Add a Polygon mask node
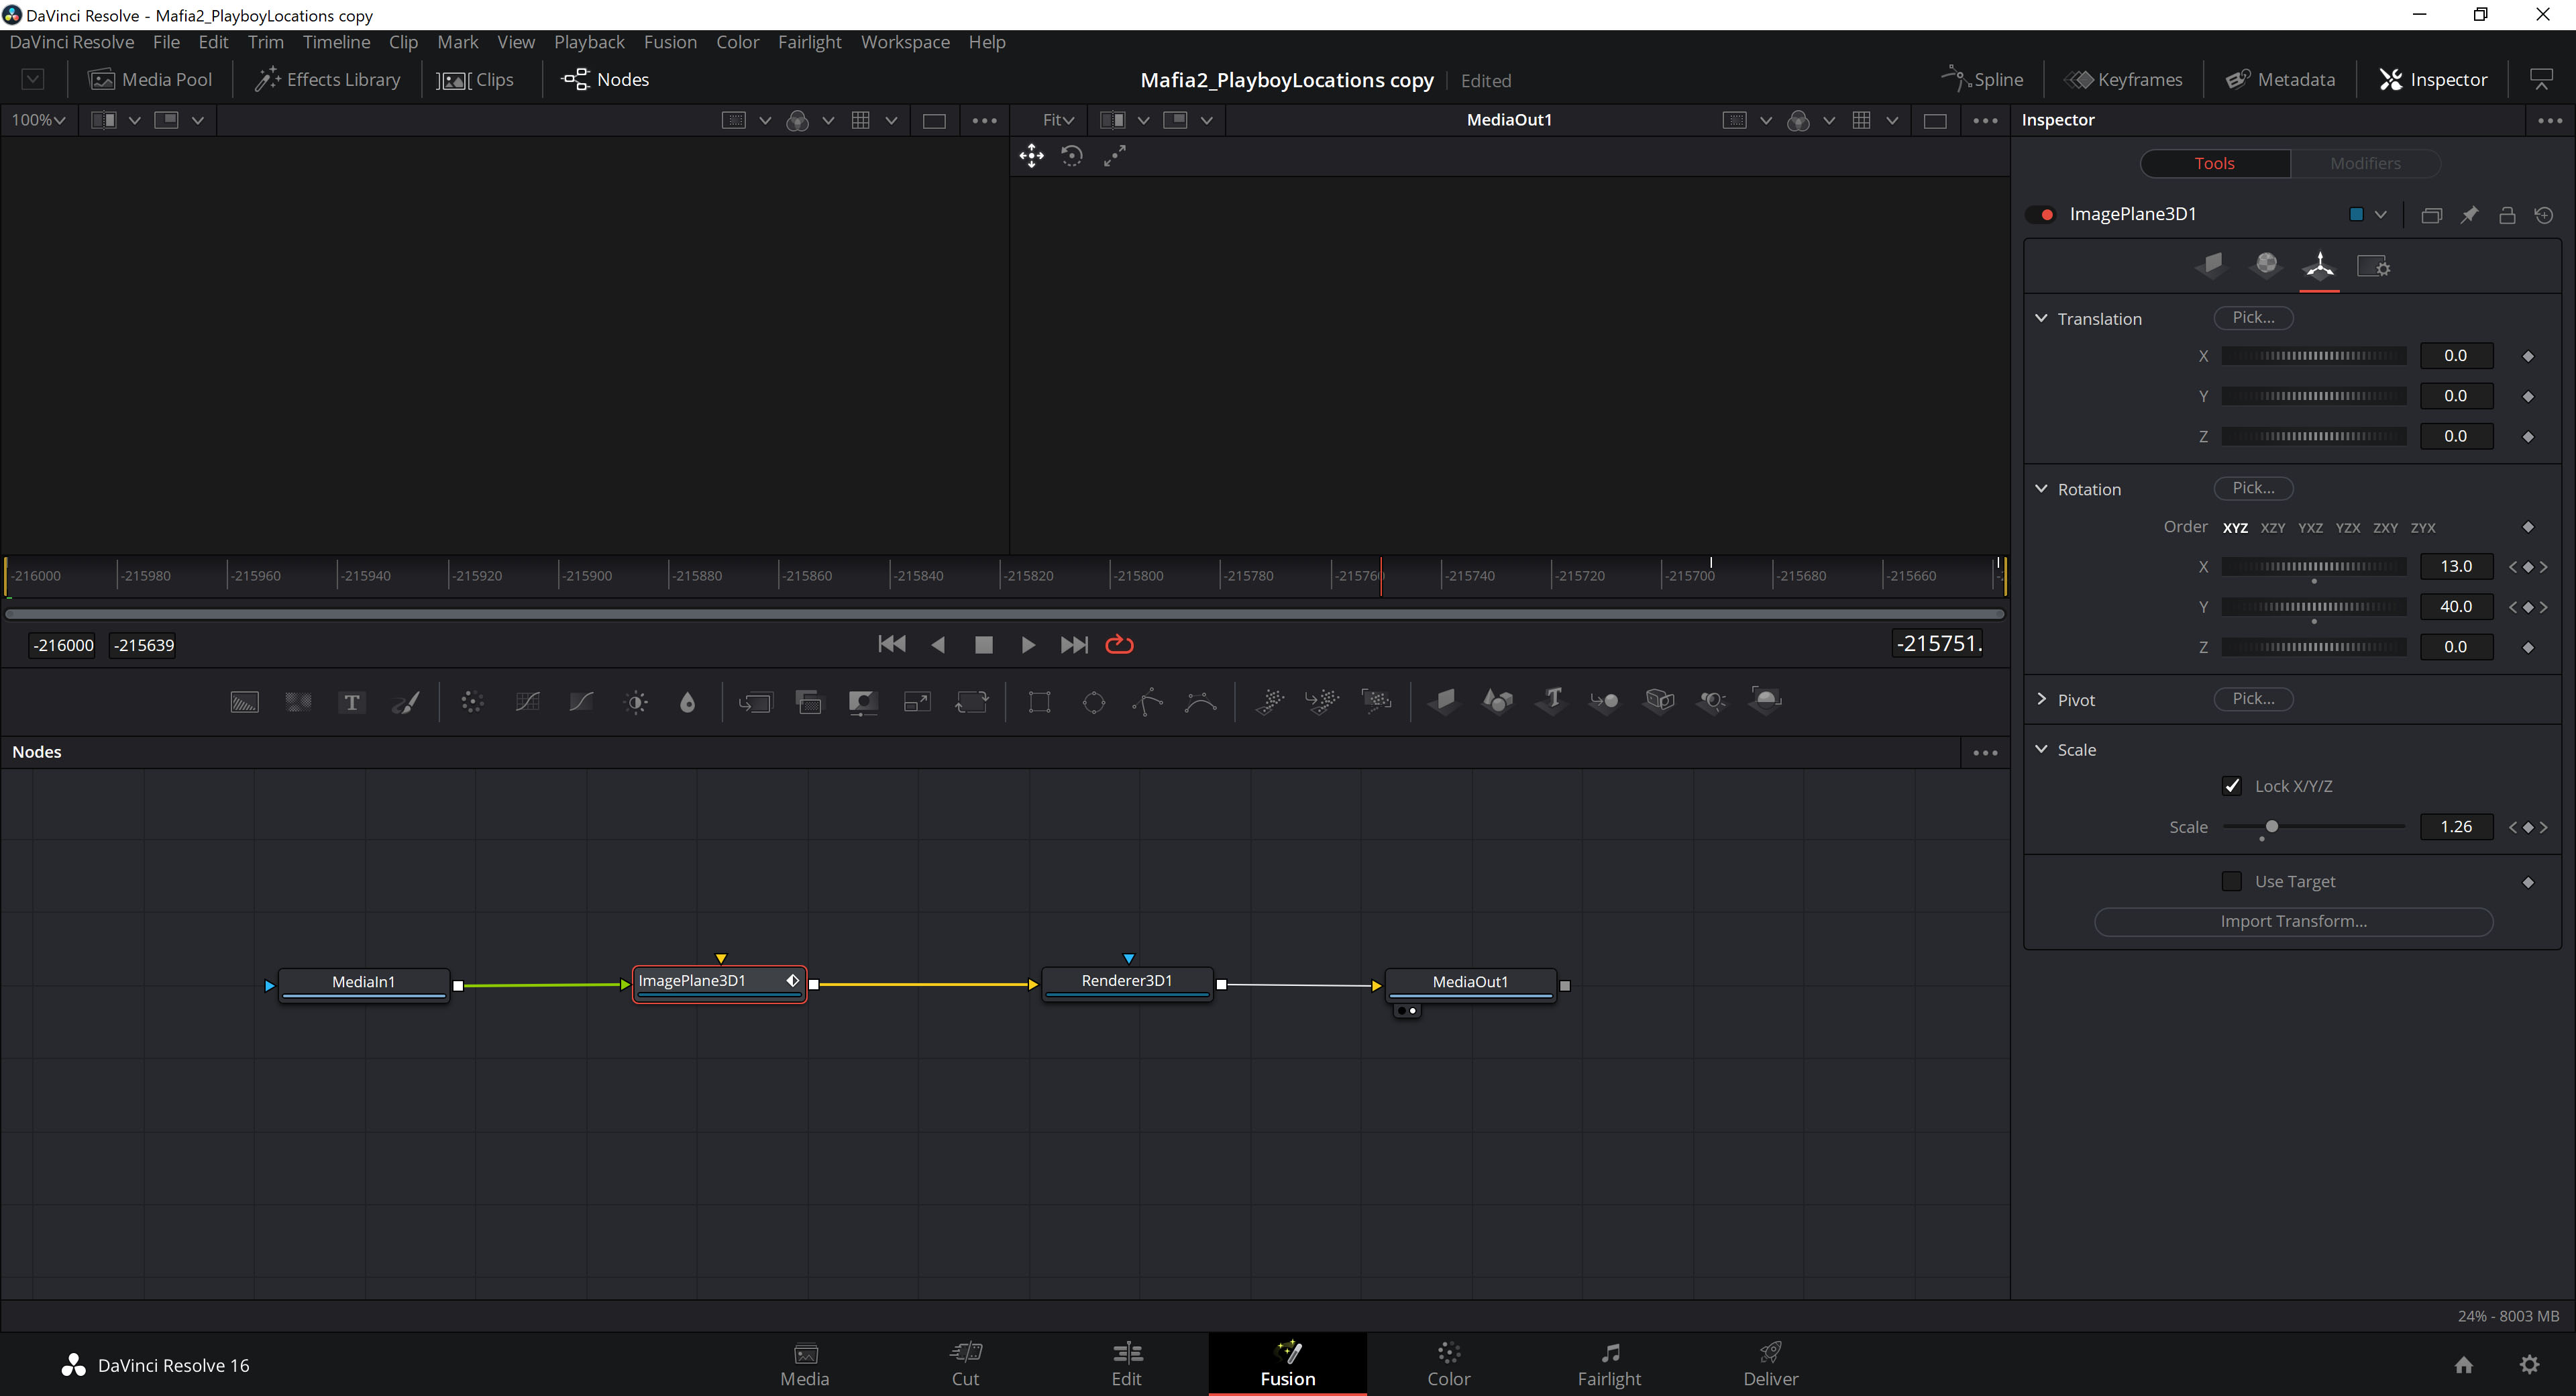Viewport: 2576px width, 1396px height. 1148,703
